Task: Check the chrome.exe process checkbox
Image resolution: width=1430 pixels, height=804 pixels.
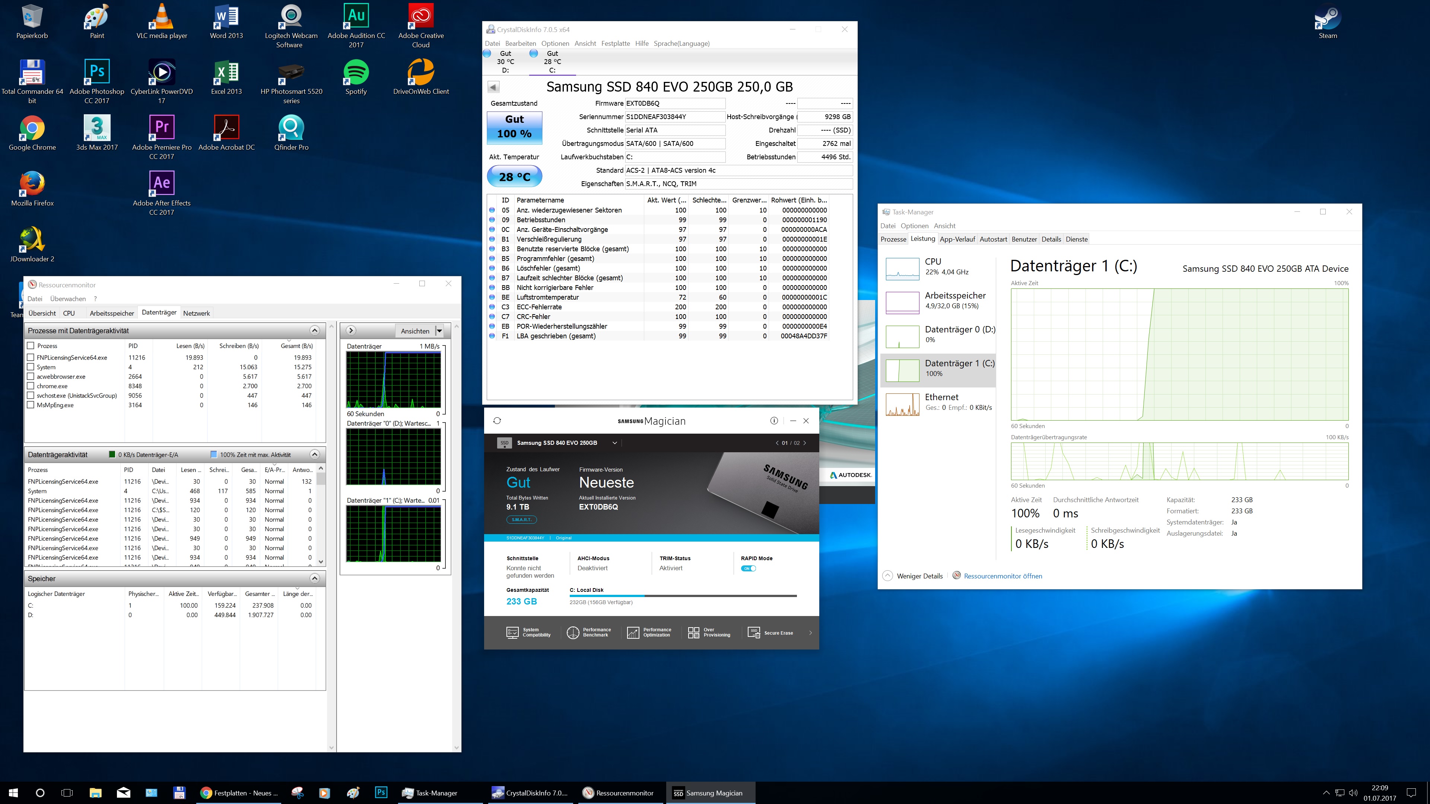Action: 31,386
